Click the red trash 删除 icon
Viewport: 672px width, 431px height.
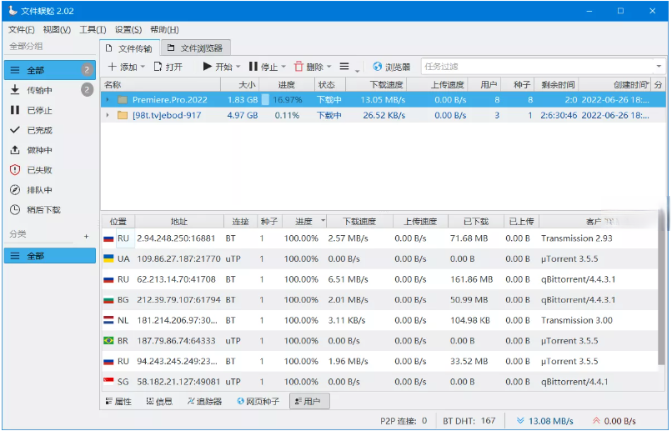tap(298, 67)
